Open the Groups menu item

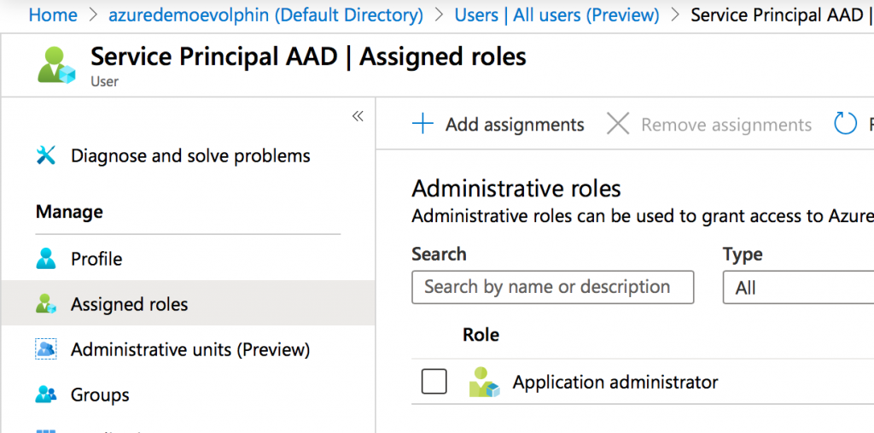click(100, 395)
